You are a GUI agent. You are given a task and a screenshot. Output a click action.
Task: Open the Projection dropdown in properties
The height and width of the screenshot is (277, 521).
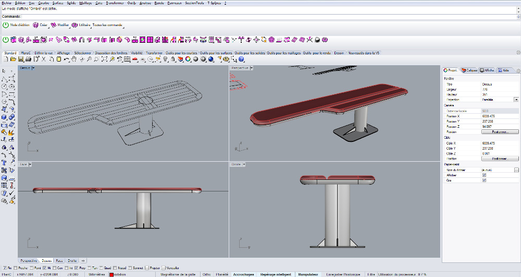(x=516, y=99)
